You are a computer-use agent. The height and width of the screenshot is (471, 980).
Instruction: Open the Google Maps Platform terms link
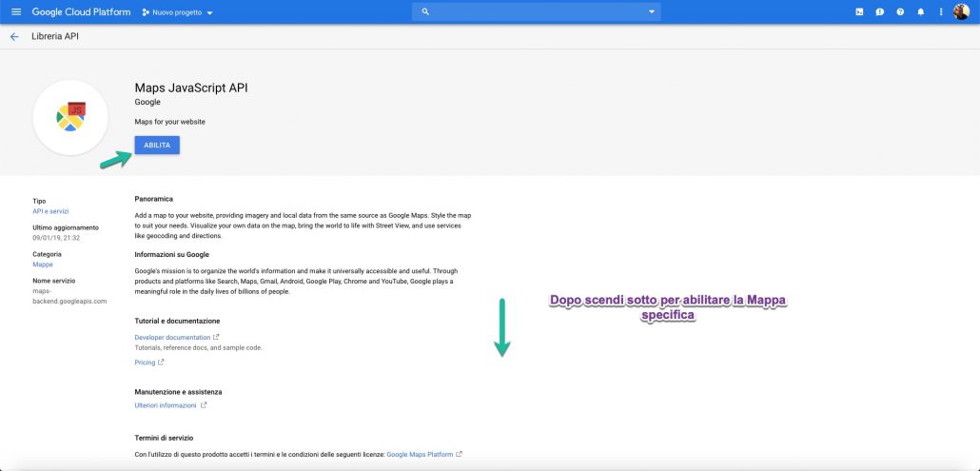coord(420,454)
